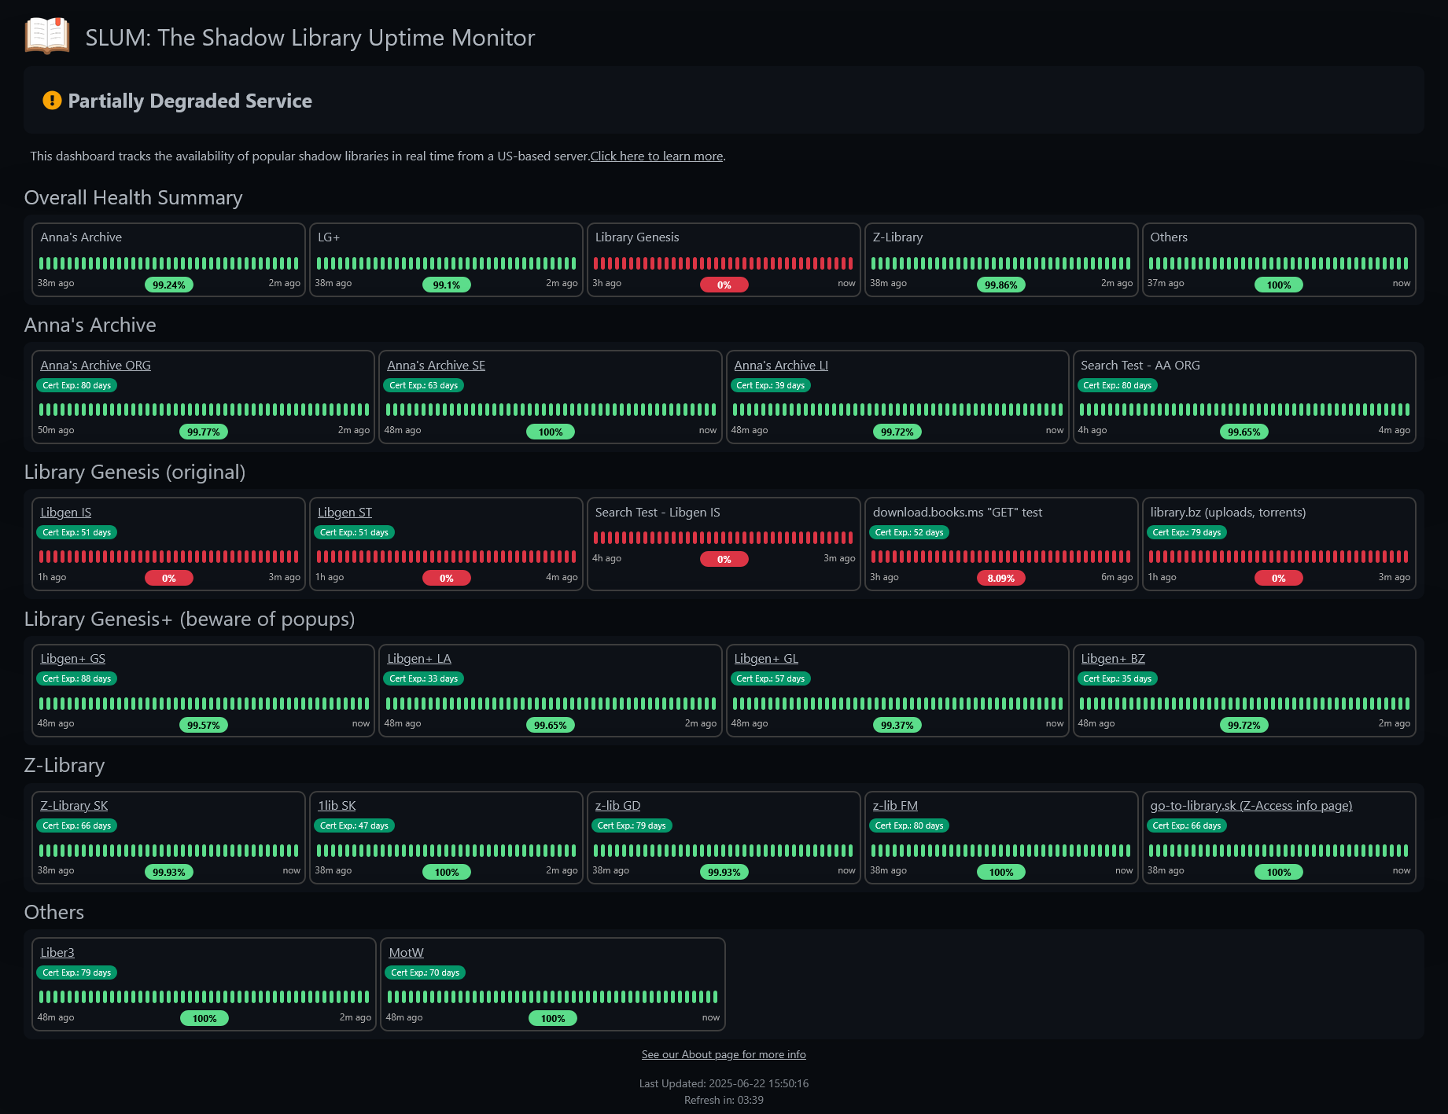Click Cert Exp. 35 days badge on Libgen+ BZ
The width and height of the screenshot is (1448, 1114).
1117,678
